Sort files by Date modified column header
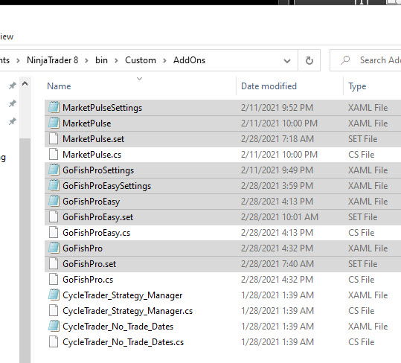401x363 pixels. tap(269, 86)
